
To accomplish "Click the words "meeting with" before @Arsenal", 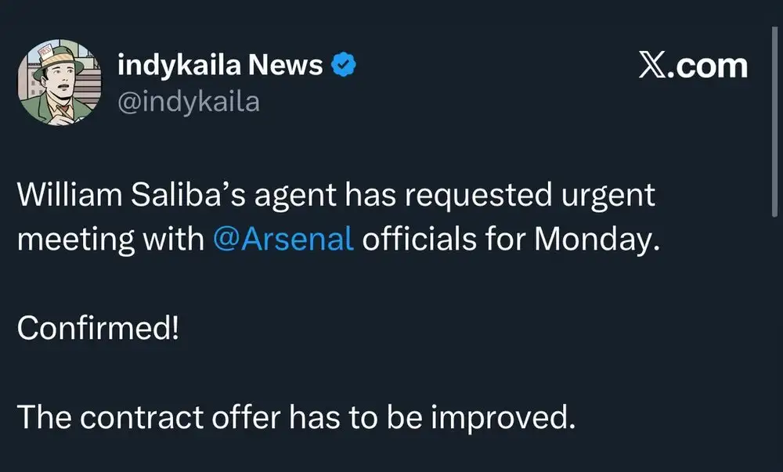I will click(110, 239).
